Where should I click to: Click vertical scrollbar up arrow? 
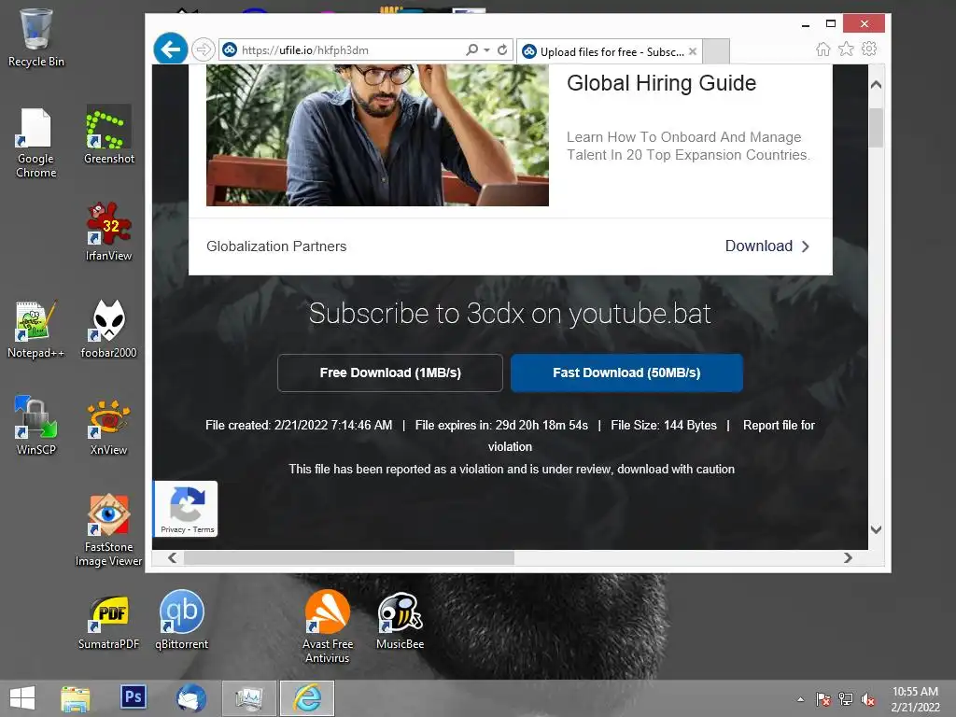point(876,85)
